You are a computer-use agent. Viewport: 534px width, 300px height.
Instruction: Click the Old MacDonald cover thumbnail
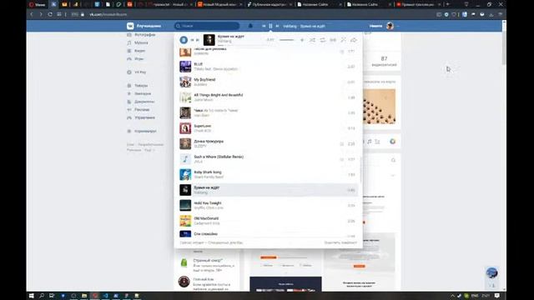click(185, 221)
